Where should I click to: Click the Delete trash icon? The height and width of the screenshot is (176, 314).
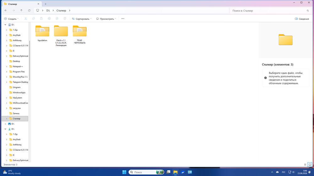point(65,18)
